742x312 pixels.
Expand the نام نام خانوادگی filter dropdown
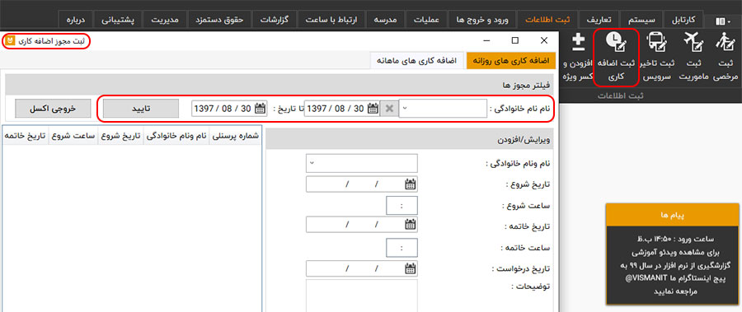click(x=406, y=109)
